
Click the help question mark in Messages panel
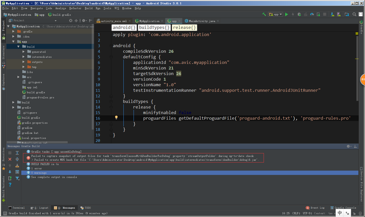click(10, 185)
